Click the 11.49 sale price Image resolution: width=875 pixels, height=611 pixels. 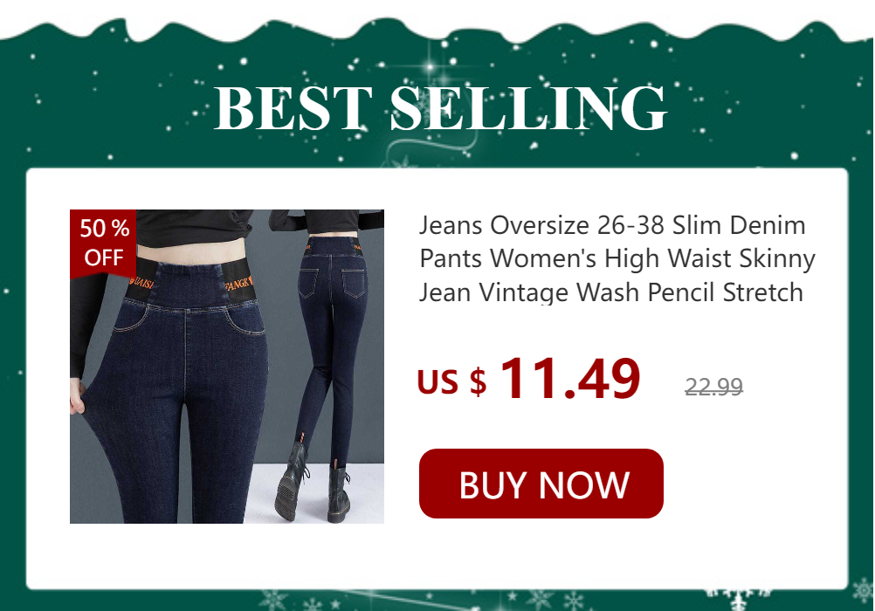coord(569,380)
